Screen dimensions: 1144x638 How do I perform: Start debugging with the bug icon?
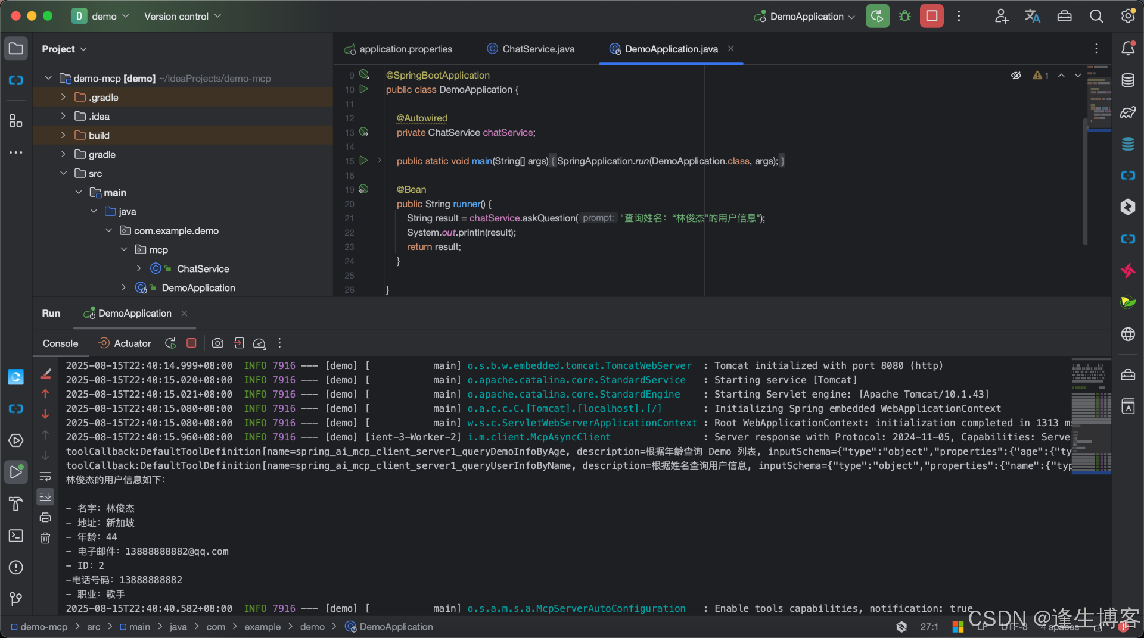click(x=904, y=16)
